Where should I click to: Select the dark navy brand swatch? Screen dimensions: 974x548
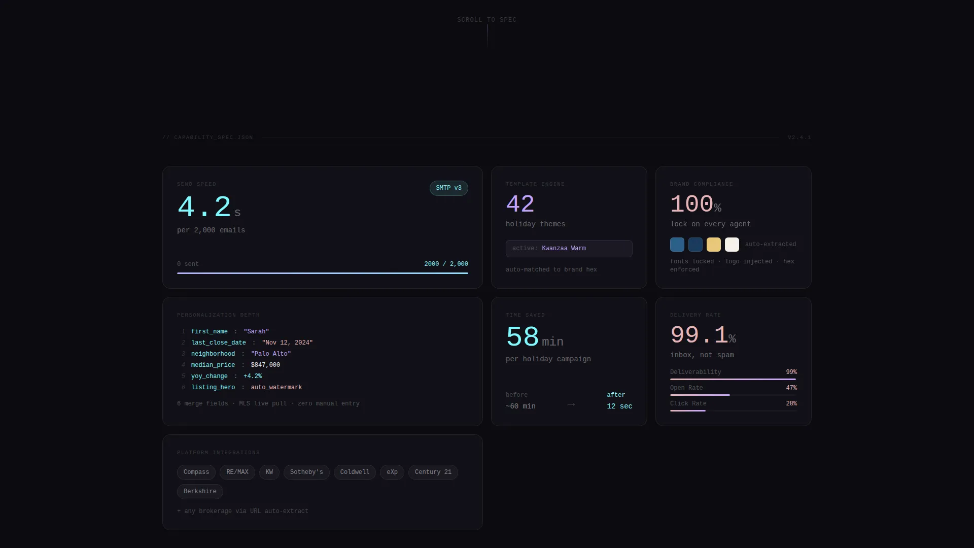pos(695,245)
